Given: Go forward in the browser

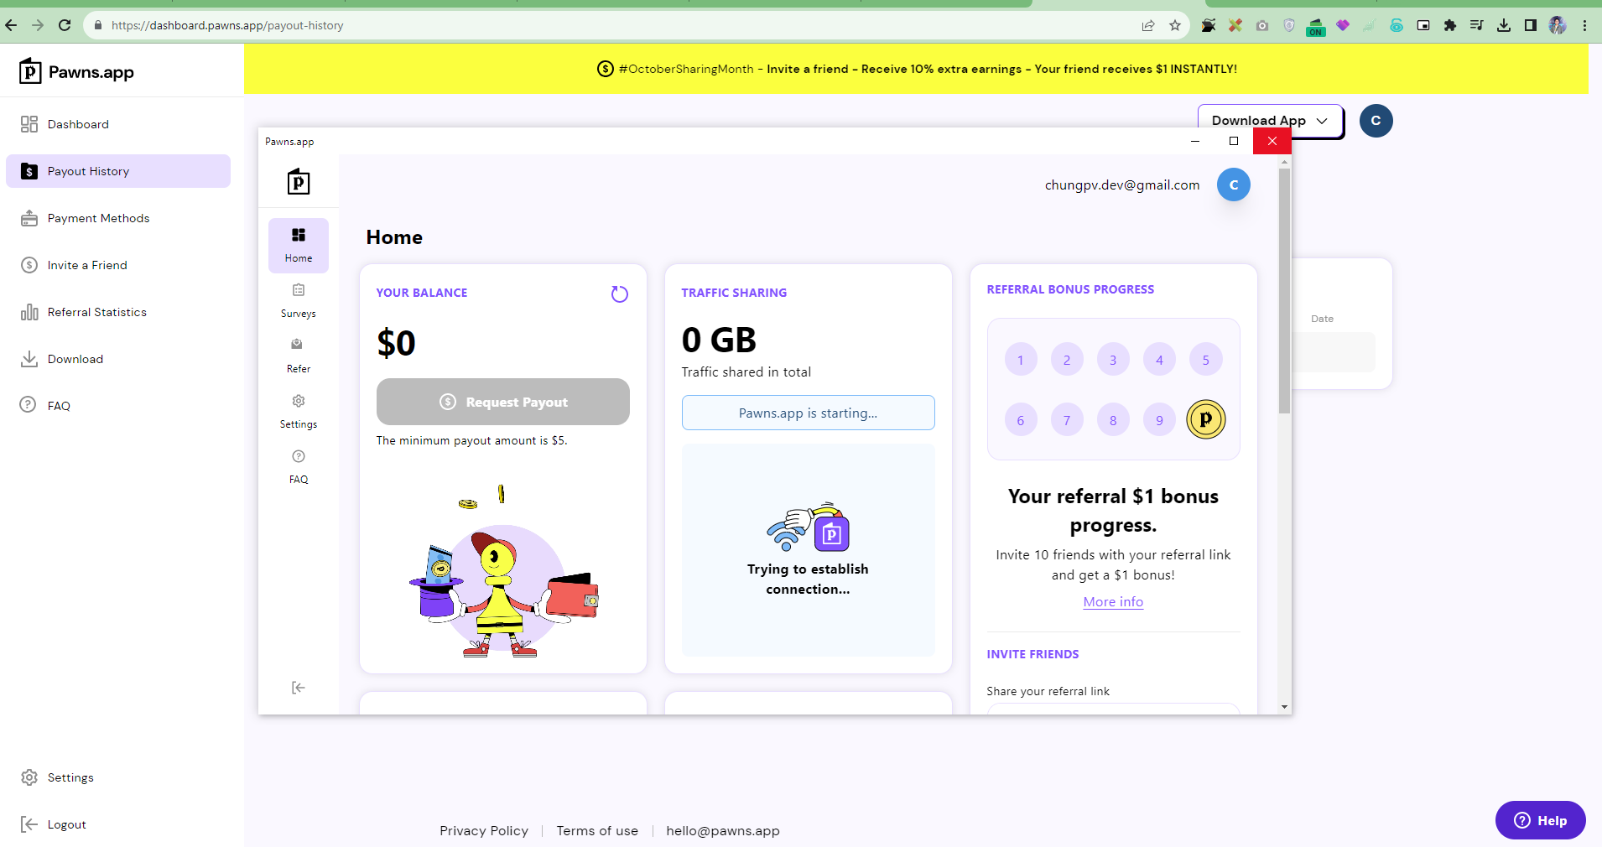Looking at the screenshot, I should click(x=38, y=25).
